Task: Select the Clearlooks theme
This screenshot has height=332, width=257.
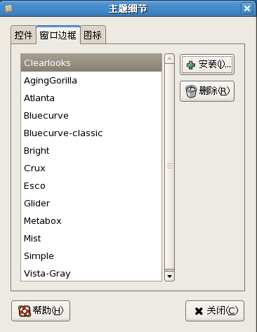Action: (91, 62)
